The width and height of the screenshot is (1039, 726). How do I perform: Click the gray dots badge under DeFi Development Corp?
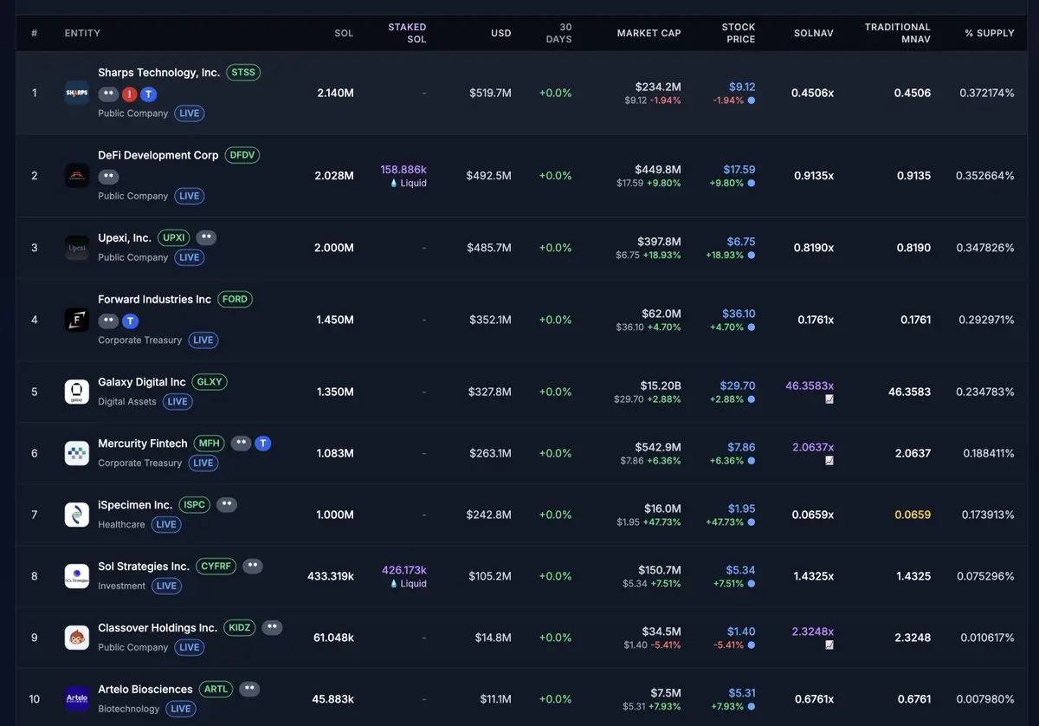[108, 177]
